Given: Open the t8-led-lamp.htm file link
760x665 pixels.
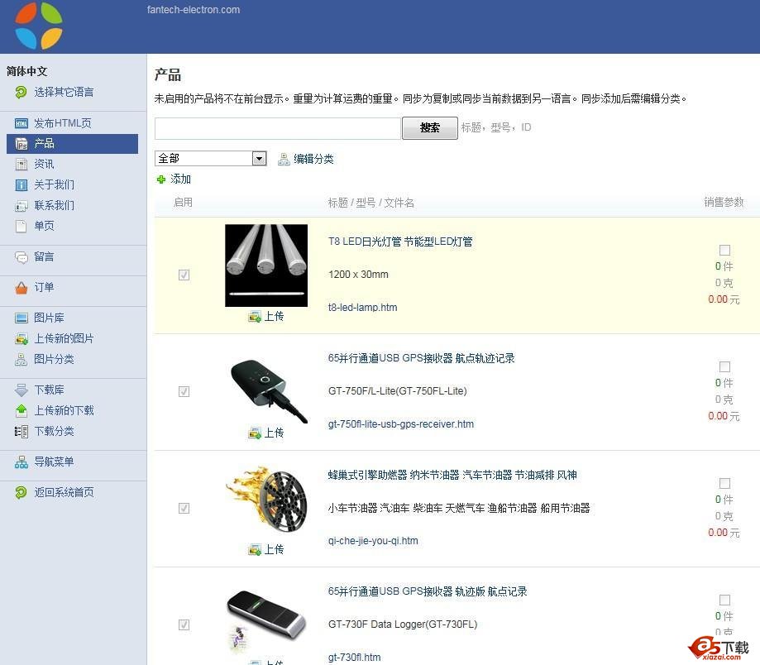Looking at the screenshot, I should tap(362, 308).
